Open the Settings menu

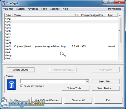click(55, 9)
